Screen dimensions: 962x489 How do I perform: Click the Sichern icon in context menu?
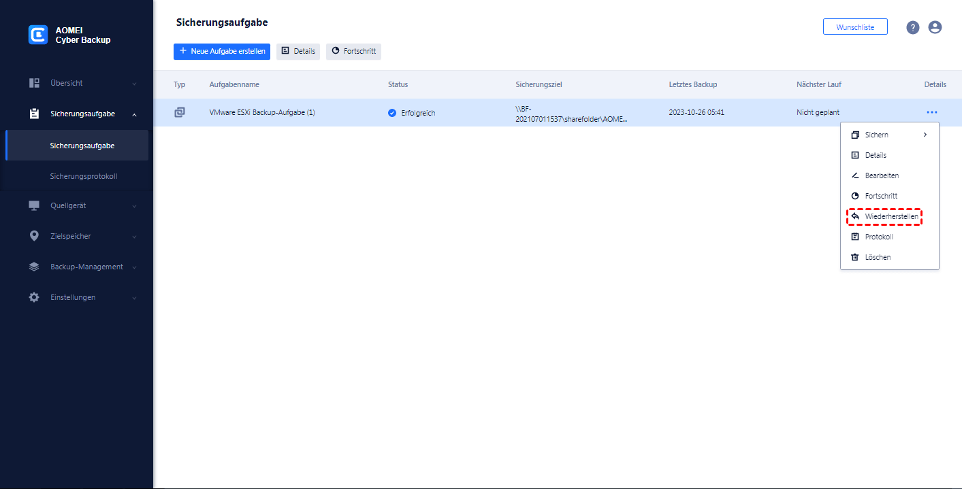(x=855, y=135)
